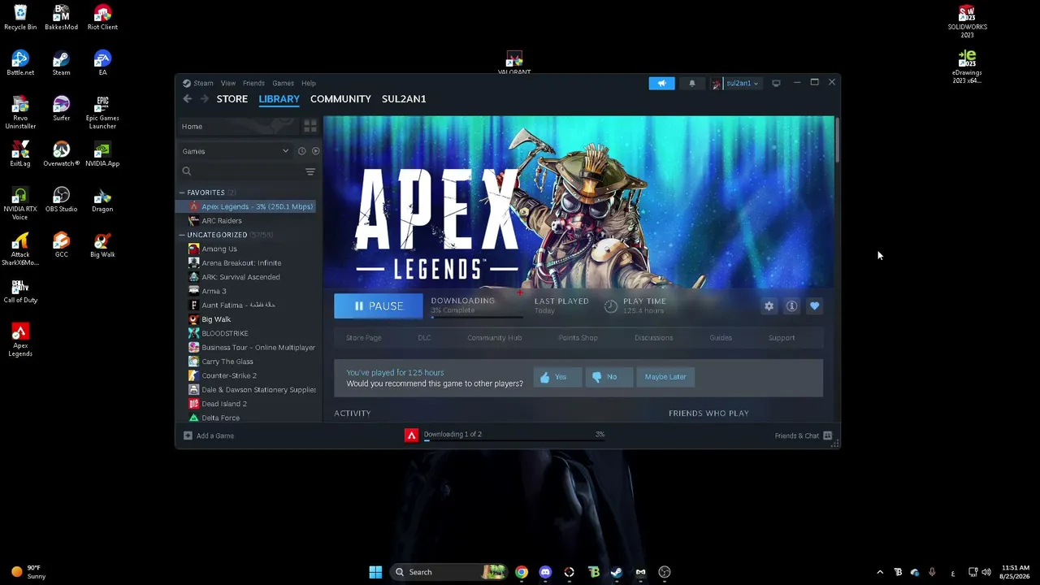Image resolution: width=1040 pixels, height=585 pixels.
Task: Open the SUL2AN1 profile tab
Action: (404, 99)
